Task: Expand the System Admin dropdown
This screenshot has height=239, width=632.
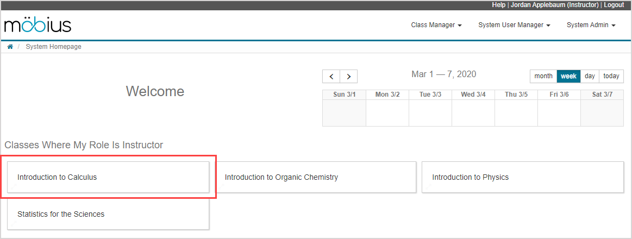Action: tap(591, 25)
